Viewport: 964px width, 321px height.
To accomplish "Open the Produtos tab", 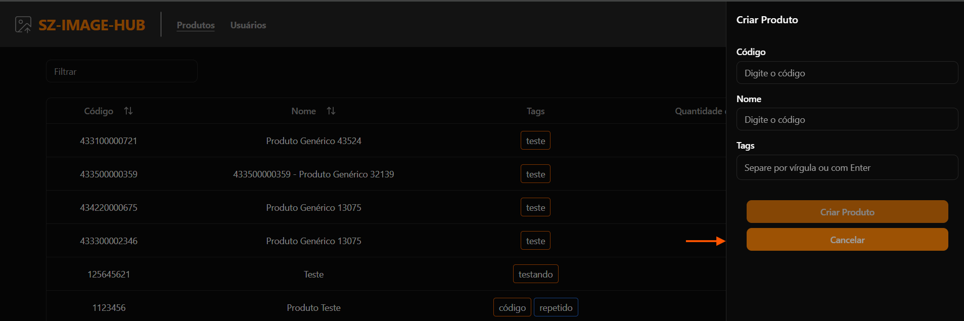I will 196,25.
